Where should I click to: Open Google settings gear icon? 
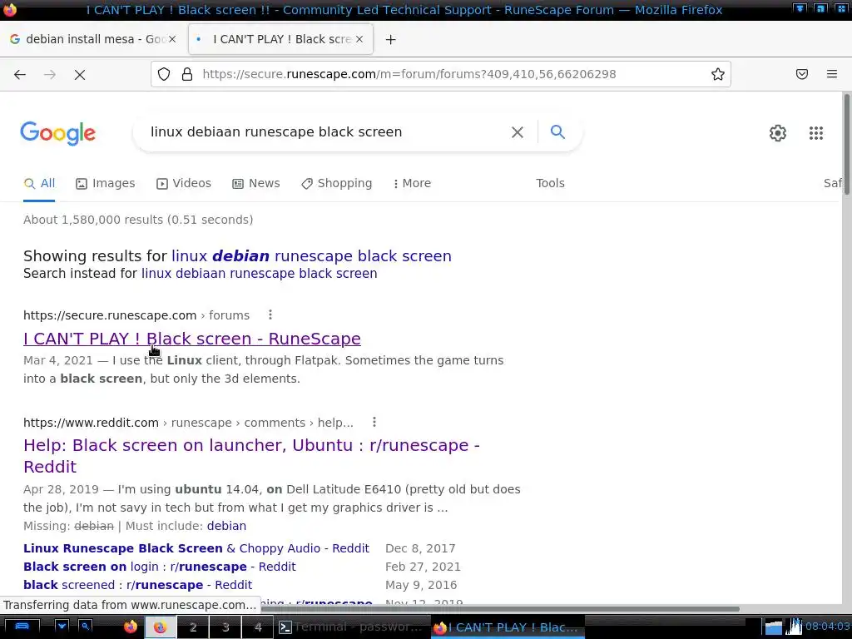778,133
